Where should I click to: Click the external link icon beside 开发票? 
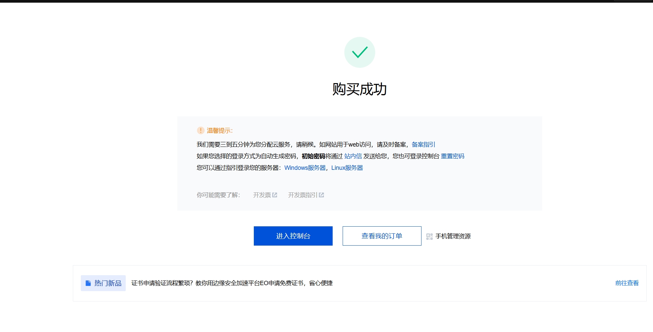pyautogui.click(x=275, y=195)
